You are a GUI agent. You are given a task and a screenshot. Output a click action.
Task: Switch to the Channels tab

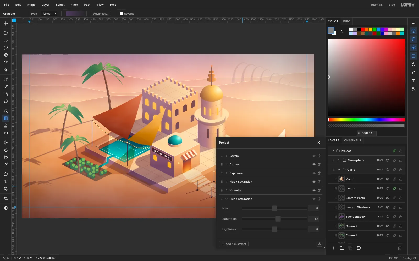pyautogui.click(x=352, y=140)
